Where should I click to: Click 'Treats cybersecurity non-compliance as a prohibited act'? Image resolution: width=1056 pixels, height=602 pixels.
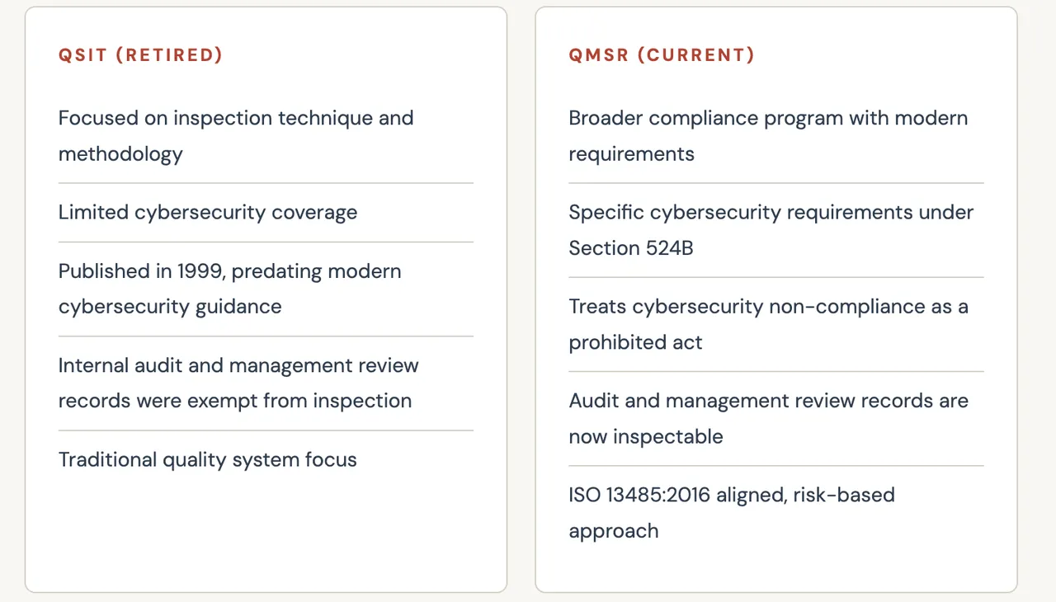pos(768,324)
